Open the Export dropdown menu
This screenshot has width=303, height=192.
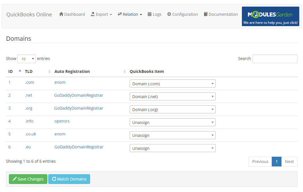tap(101, 14)
